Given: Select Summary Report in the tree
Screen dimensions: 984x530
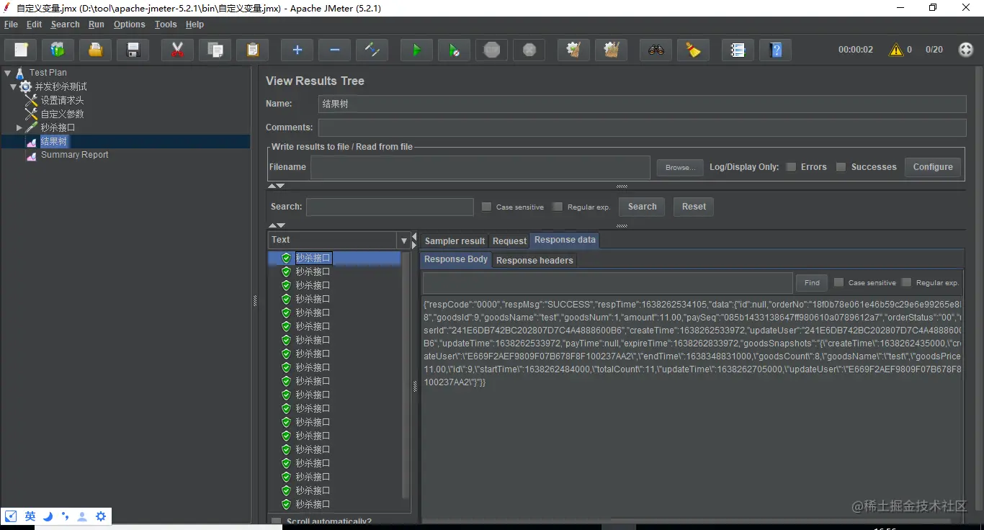Looking at the screenshot, I should click(x=74, y=155).
